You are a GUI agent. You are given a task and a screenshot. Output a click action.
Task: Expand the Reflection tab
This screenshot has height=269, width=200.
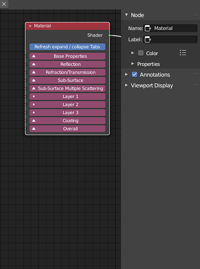[67, 64]
